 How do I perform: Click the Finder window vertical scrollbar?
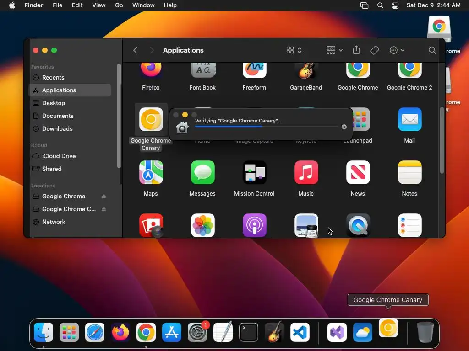[x=442, y=140]
